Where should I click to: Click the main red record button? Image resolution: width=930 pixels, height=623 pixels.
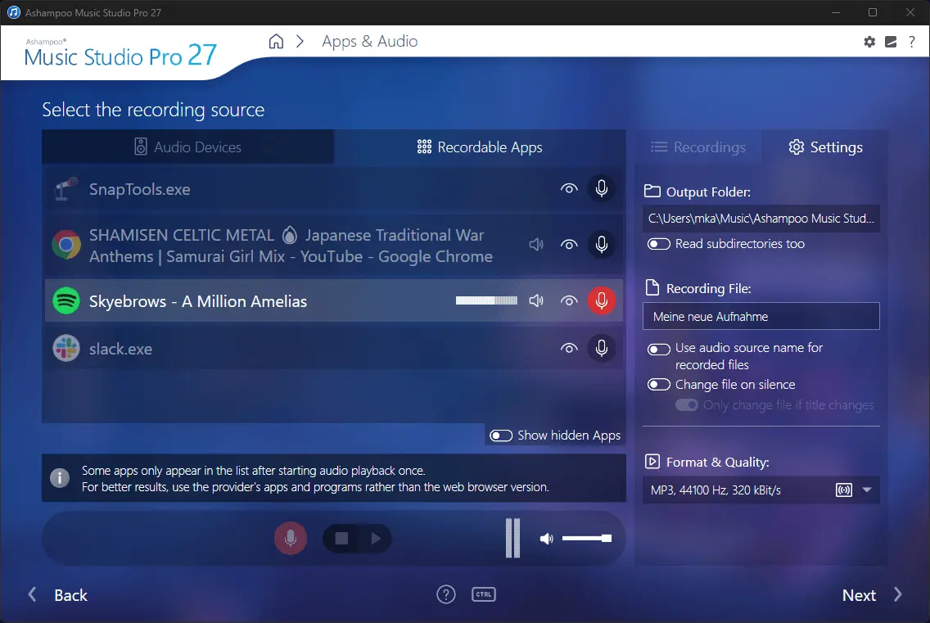[x=290, y=538]
